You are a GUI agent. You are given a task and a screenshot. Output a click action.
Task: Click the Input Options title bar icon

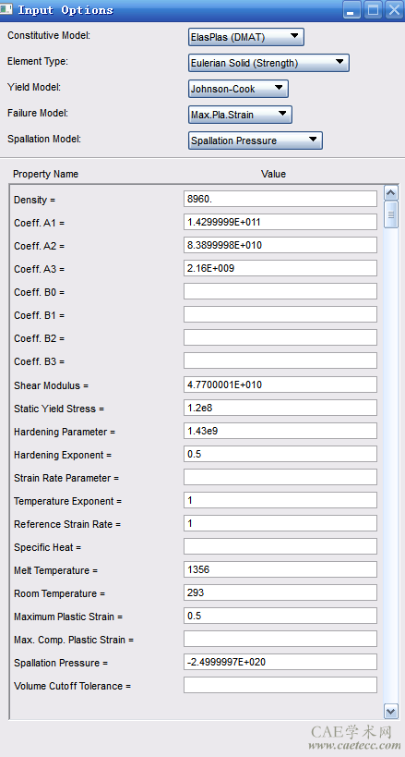6,9
